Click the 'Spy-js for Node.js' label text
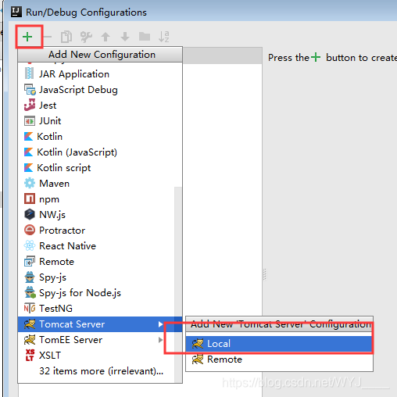Viewport: 397px width, 397px height. click(x=80, y=293)
